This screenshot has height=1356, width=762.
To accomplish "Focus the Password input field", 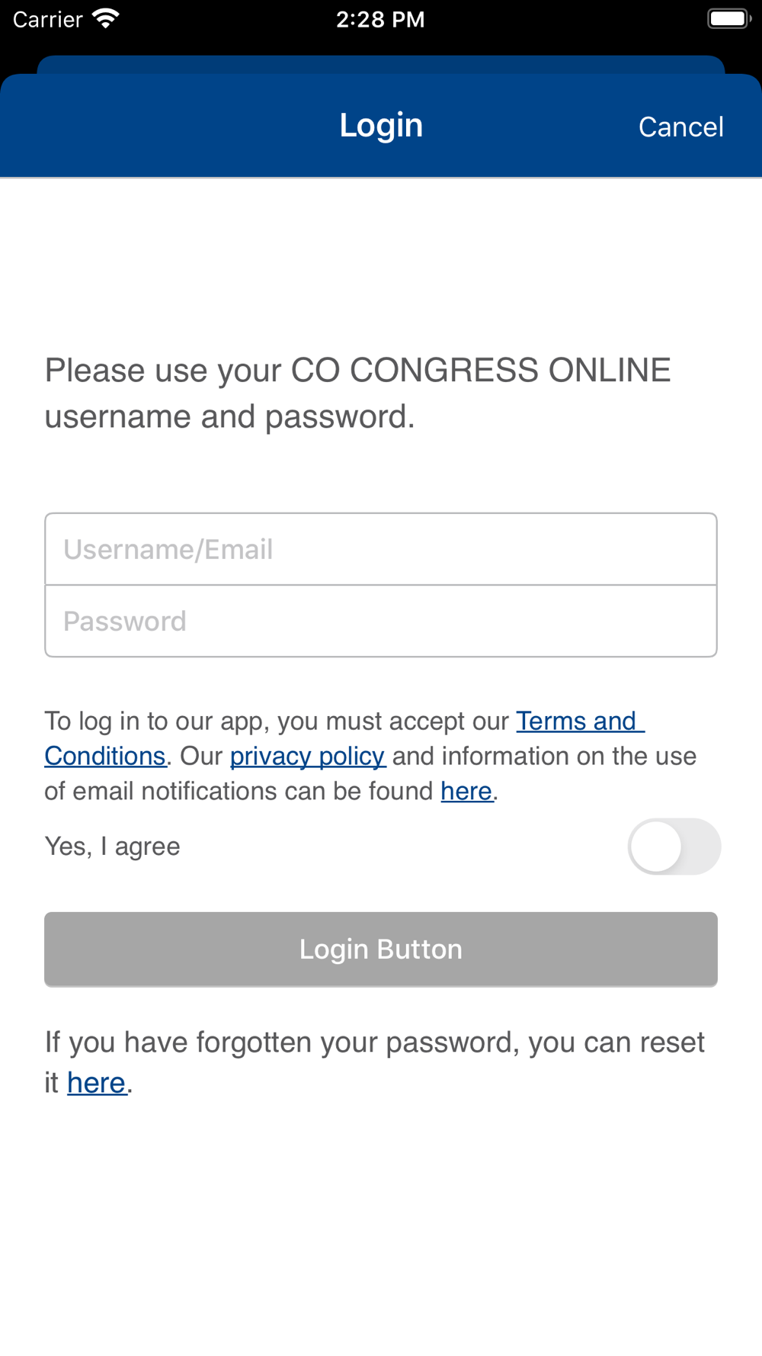I will pyautogui.click(x=381, y=622).
